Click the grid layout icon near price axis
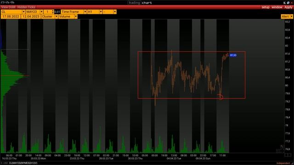 point(278,151)
